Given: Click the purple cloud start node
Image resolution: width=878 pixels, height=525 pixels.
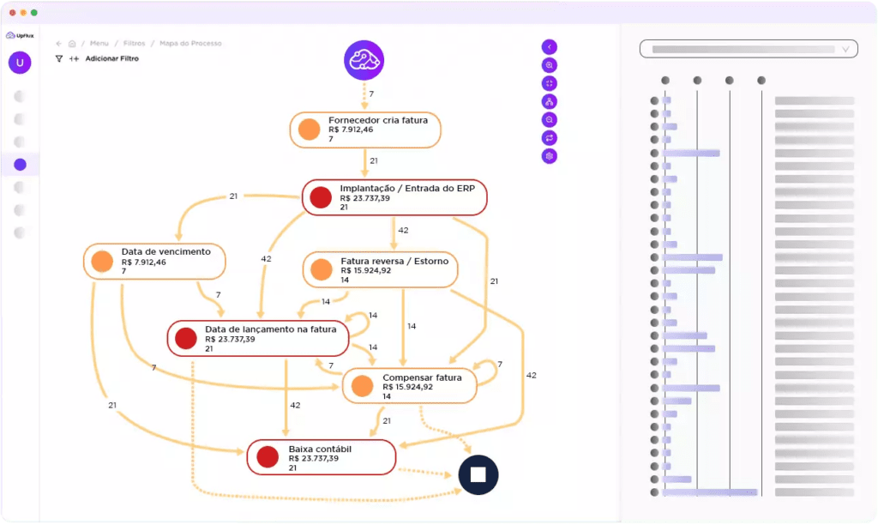Looking at the screenshot, I should click(364, 61).
